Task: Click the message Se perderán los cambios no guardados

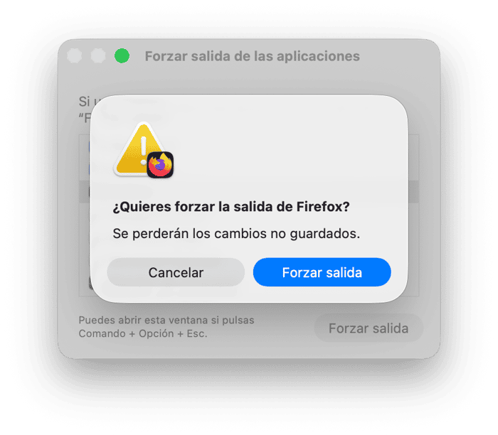Action: [x=236, y=234]
